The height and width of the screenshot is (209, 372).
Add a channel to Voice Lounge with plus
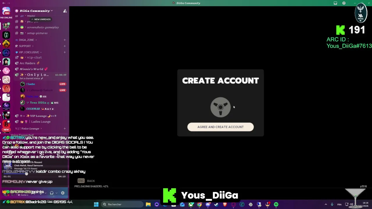coord(65,128)
